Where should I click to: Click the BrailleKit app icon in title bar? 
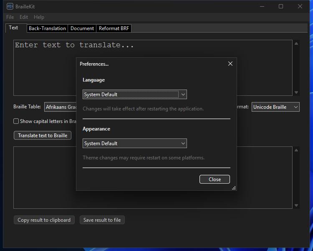(x=10, y=6)
